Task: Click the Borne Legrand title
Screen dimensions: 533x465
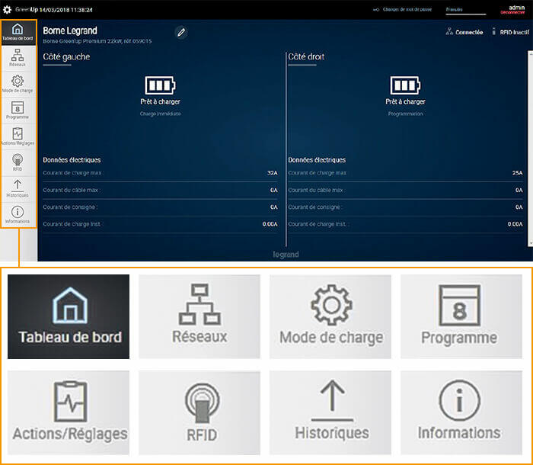Action: coord(70,30)
